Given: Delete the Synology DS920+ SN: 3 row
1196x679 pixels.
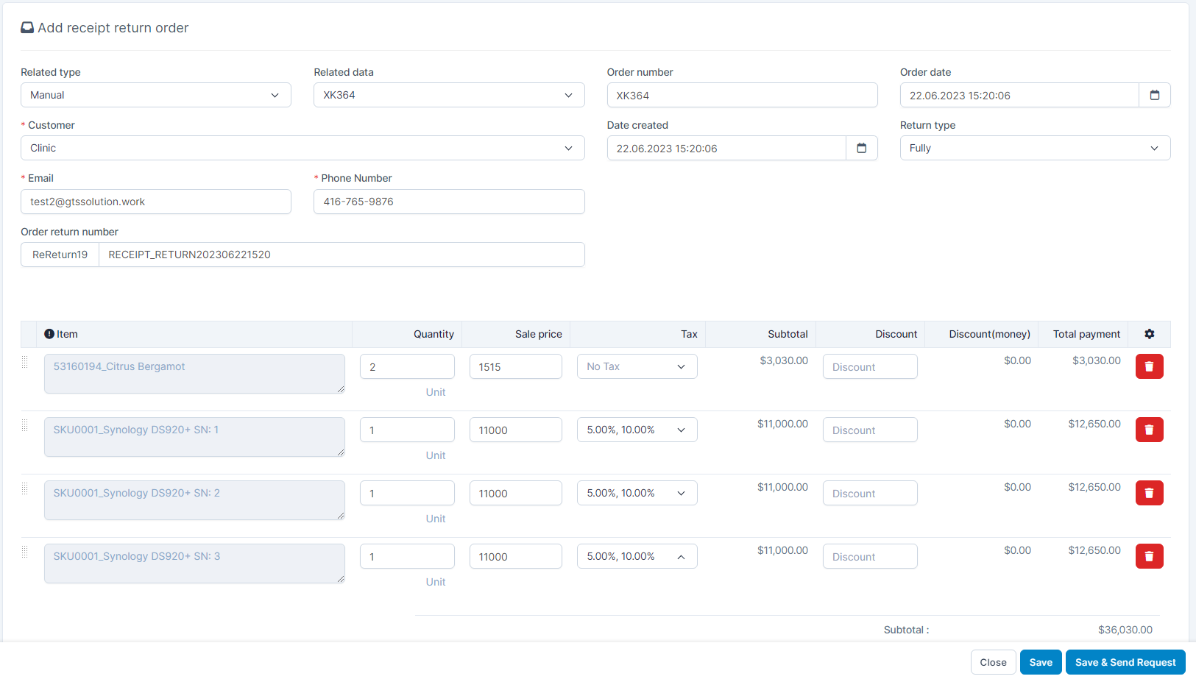Looking at the screenshot, I should tap(1149, 556).
